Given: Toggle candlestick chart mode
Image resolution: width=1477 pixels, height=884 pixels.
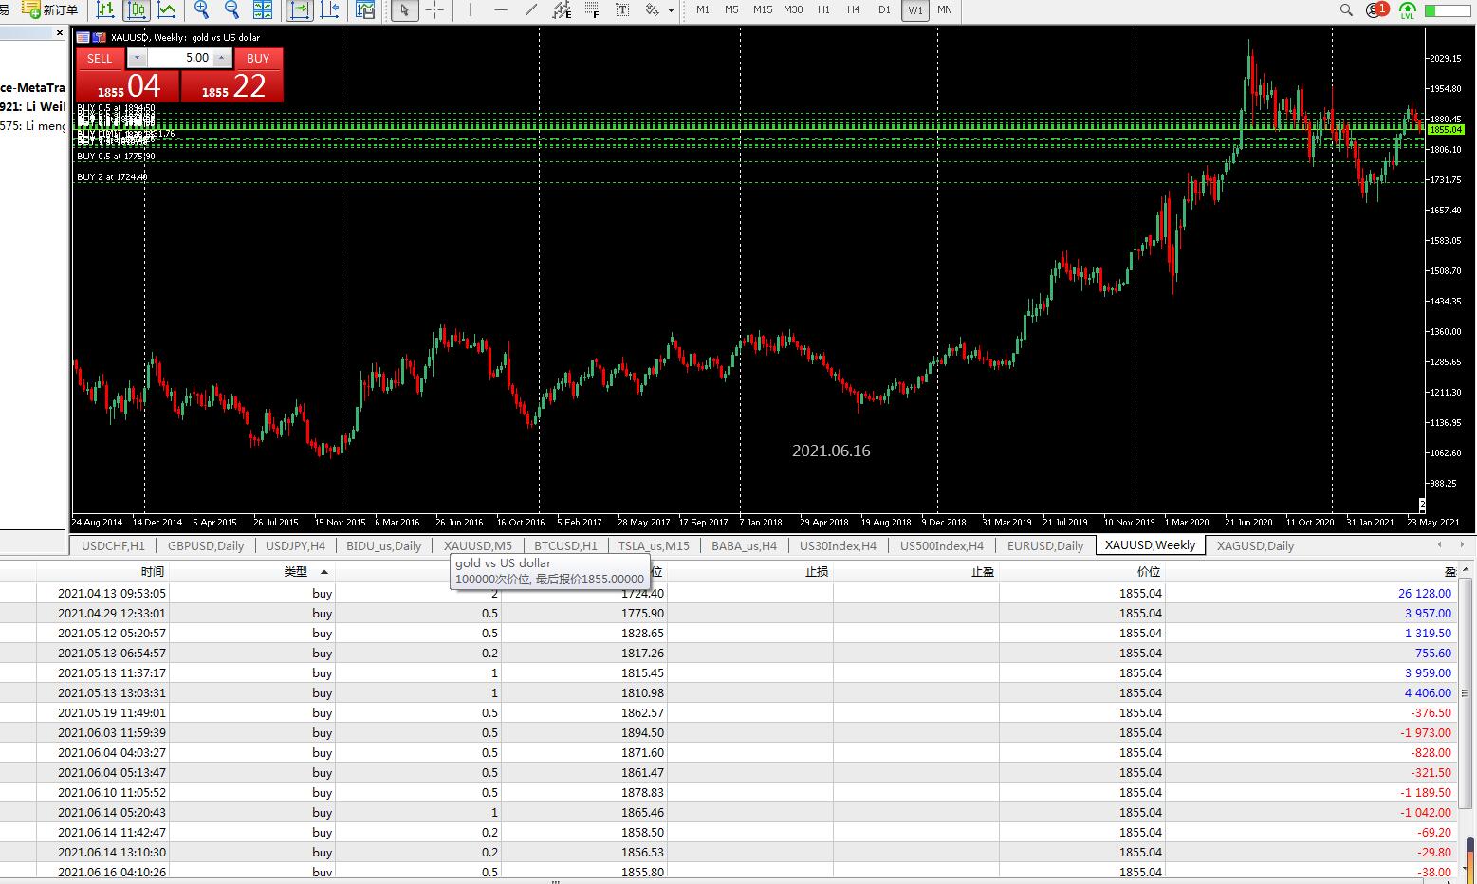Looking at the screenshot, I should point(137,10).
